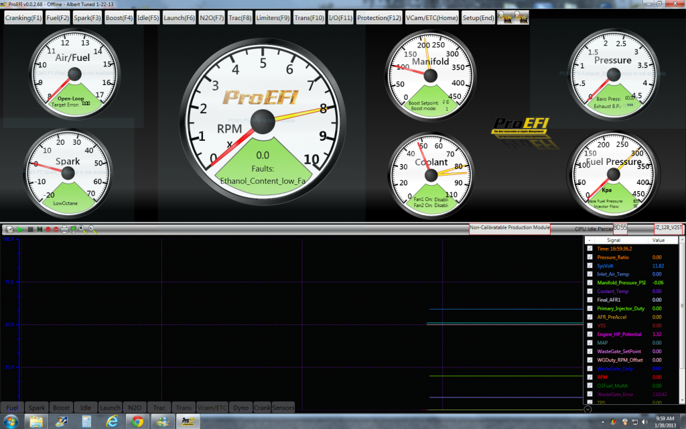Click the Launch(F6) button
The image size is (686, 429).
tap(179, 17)
